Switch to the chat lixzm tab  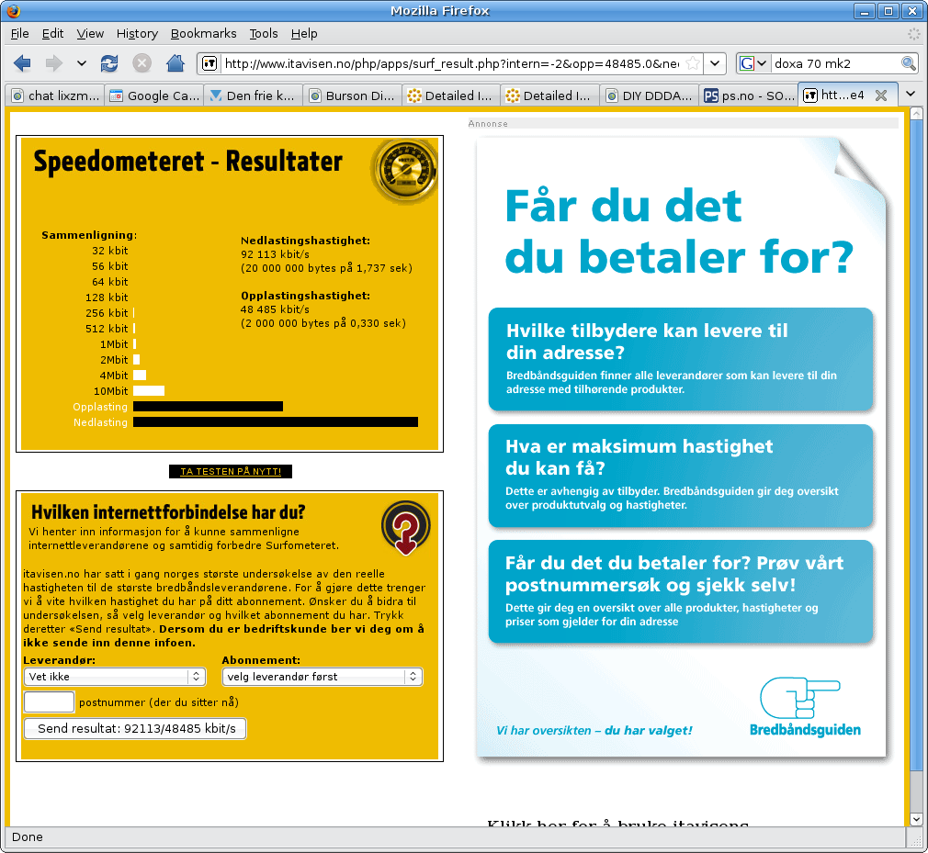click(55, 95)
